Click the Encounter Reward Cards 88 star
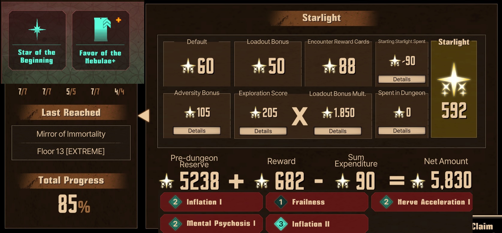502x233 pixels. [330, 66]
